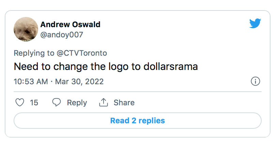Open the tweet info icon
Screen dimensions: 280x144
255,82
